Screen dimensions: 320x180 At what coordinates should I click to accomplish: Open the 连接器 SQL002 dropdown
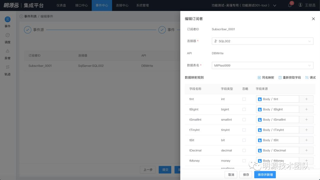(263, 41)
